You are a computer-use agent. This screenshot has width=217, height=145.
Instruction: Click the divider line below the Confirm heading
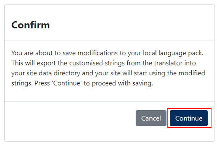[109, 41]
